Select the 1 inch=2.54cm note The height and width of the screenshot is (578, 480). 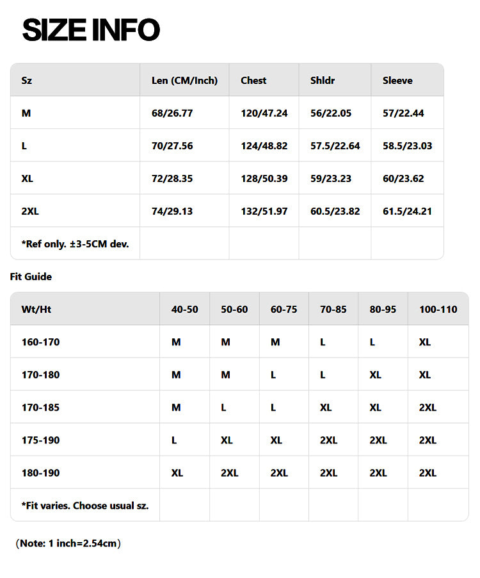tap(68, 543)
